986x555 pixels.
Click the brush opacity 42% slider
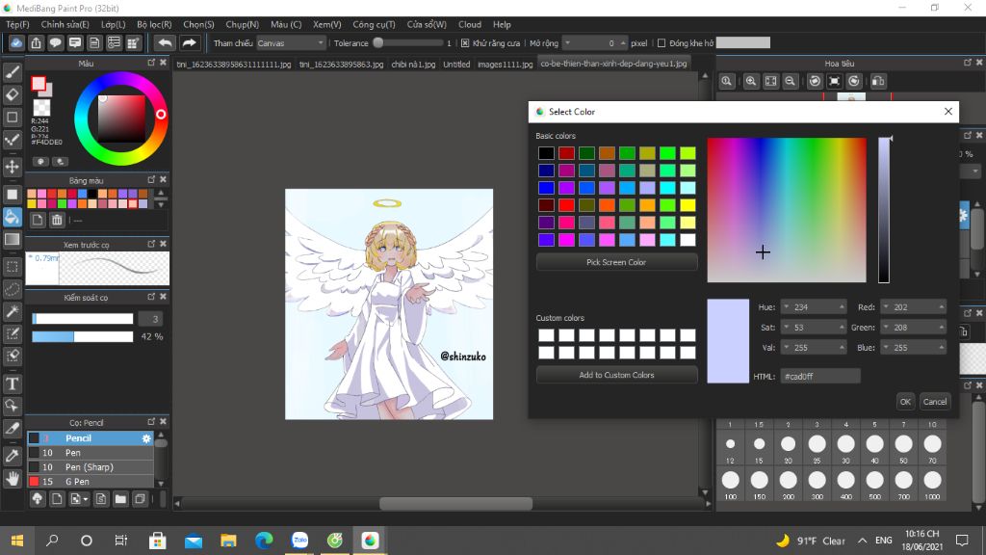point(83,336)
